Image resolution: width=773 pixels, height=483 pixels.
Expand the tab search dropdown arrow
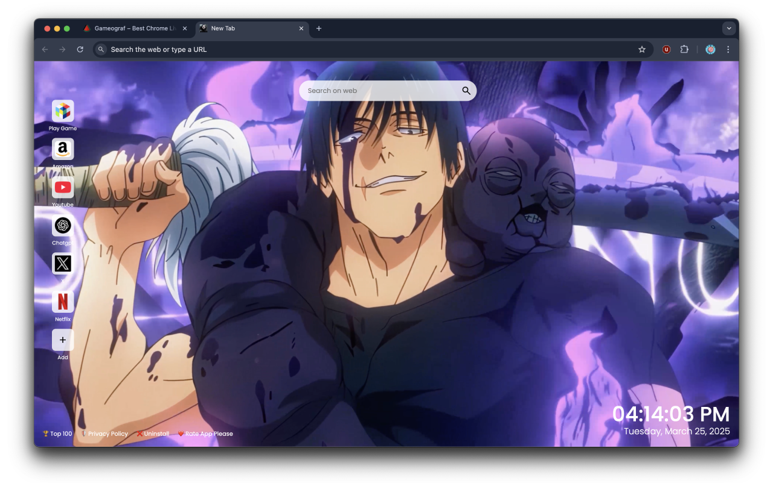point(729,28)
